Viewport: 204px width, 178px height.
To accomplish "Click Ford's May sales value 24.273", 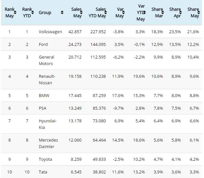I will [x=75, y=44].
